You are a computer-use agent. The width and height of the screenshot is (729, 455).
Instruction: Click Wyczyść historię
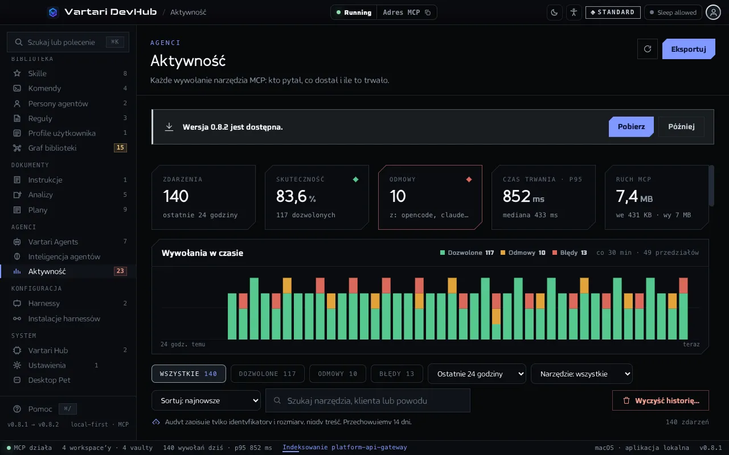[x=661, y=400]
